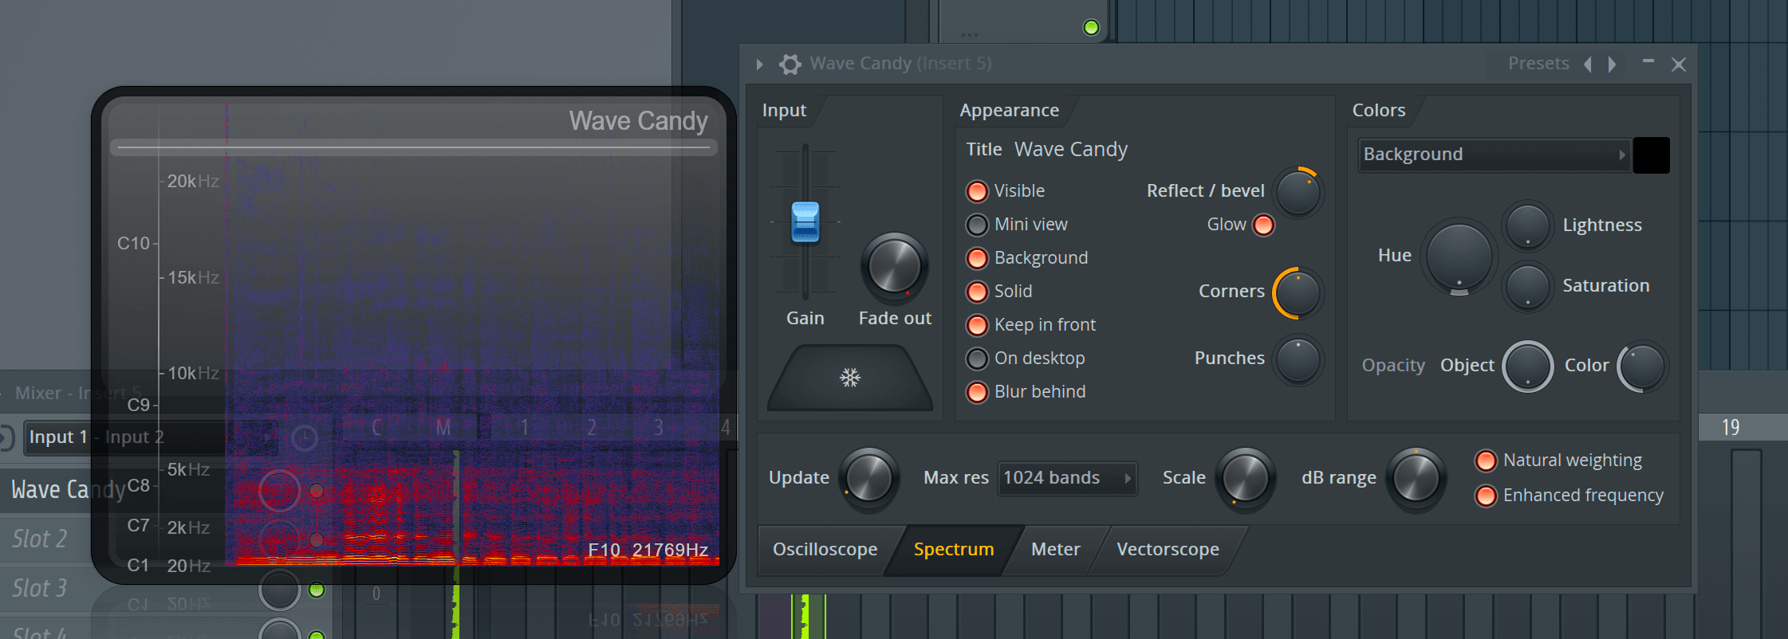Click the Update knob
1788x639 pixels.
click(x=869, y=478)
